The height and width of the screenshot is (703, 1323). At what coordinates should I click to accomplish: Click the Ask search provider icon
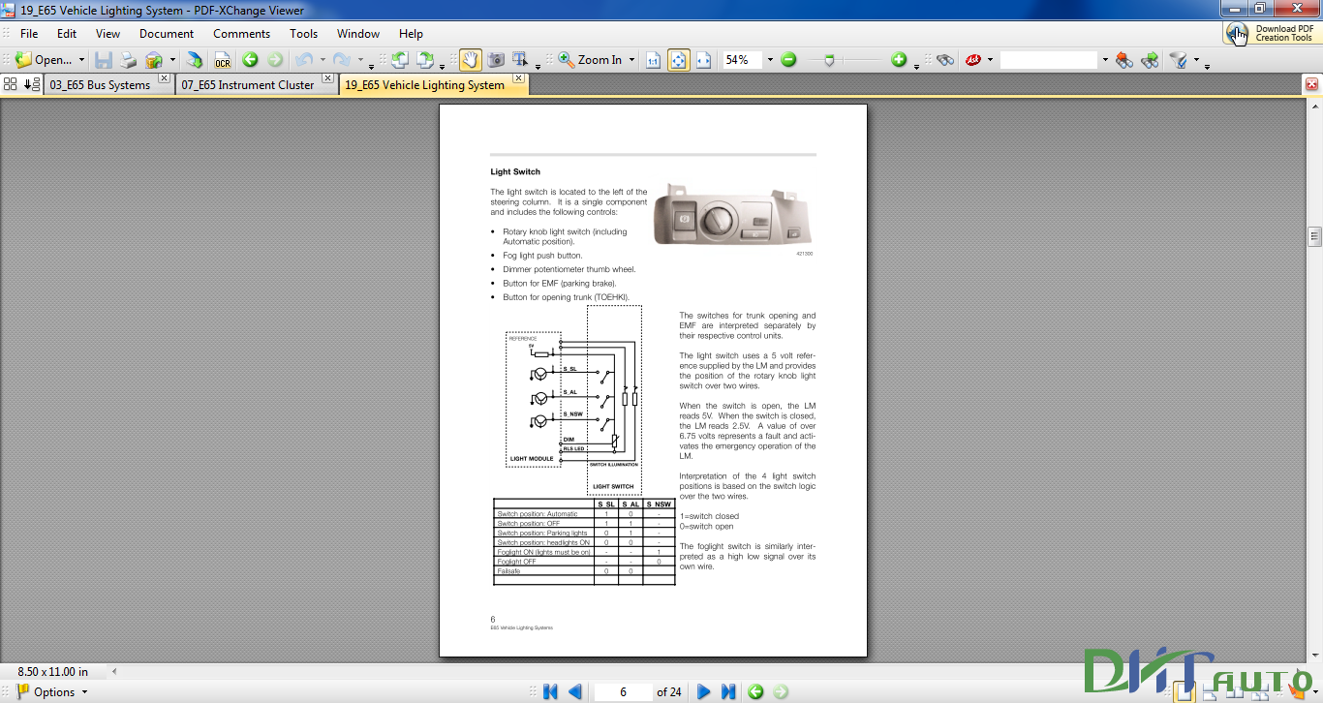pyautogui.click(x=973, y=60)
